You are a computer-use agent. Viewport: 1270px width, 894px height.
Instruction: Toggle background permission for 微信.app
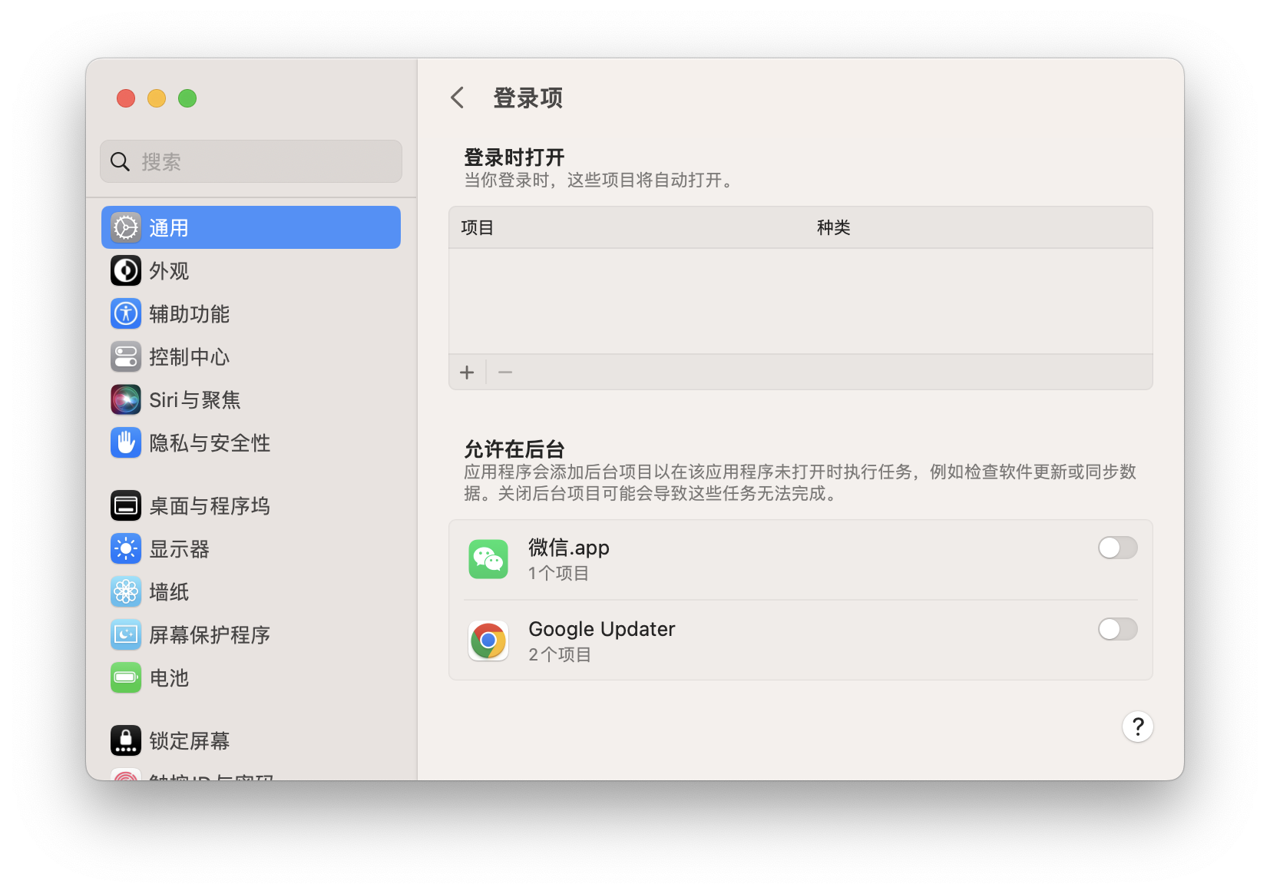1117,548
